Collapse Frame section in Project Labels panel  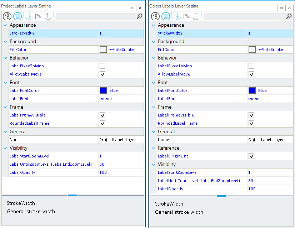5,107
